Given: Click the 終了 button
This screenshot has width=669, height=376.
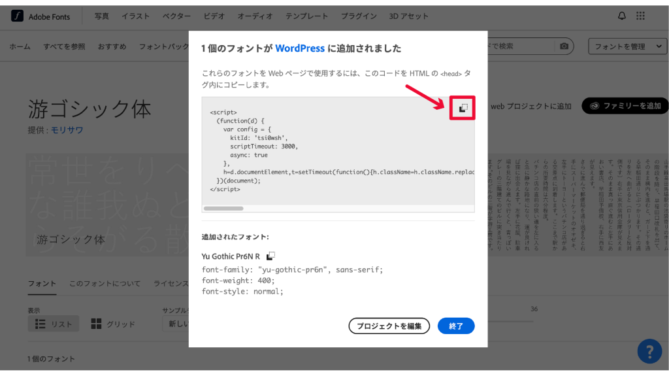Looking at the screenshot, I should click(456, 326).
